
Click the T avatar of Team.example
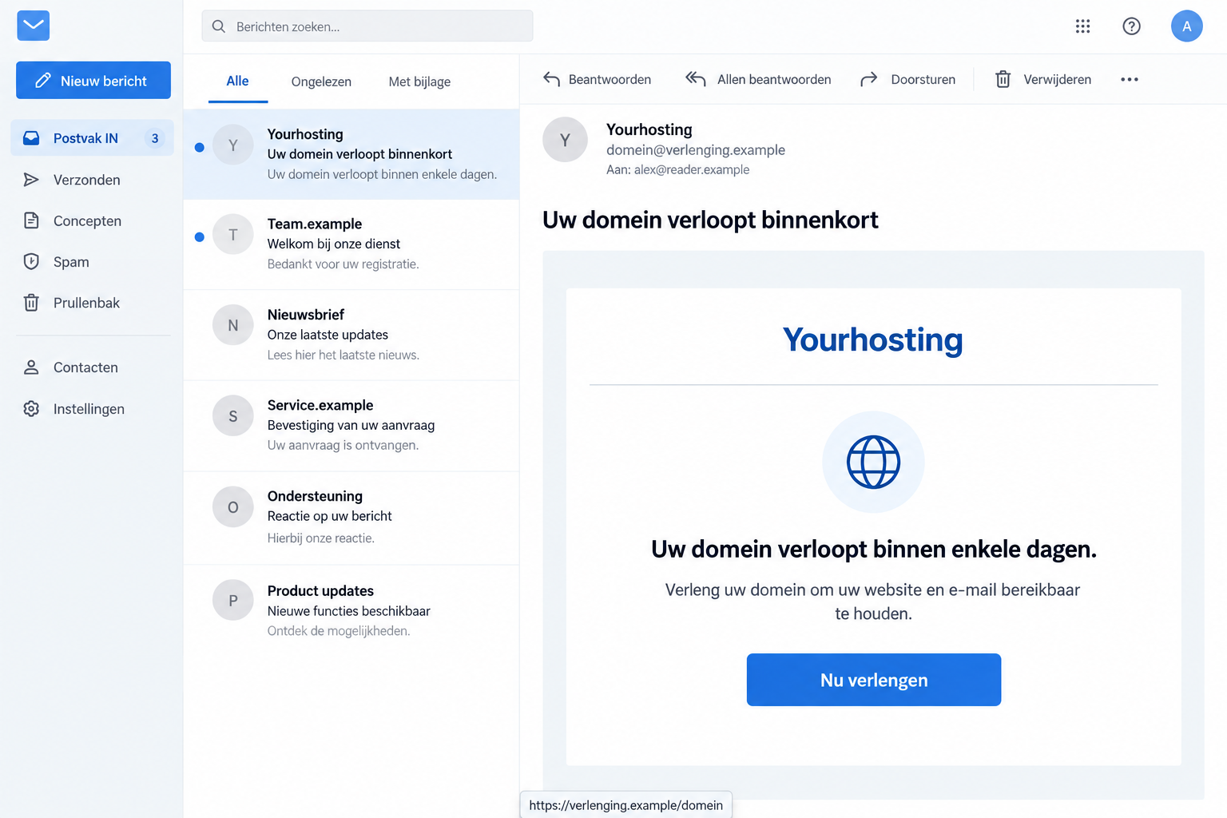pyautogui.click(x=233, y=234)
